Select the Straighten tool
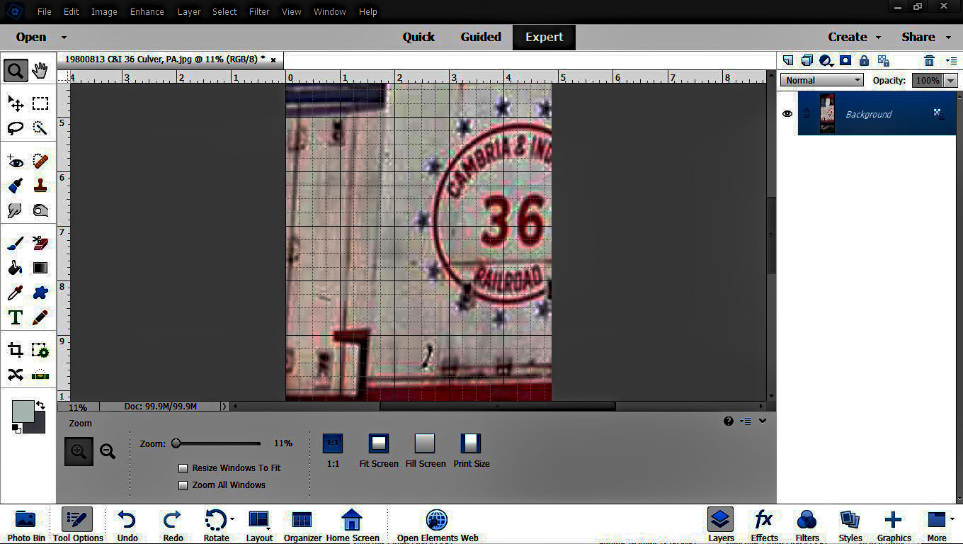Screen dimensions: 963x544 40,375
